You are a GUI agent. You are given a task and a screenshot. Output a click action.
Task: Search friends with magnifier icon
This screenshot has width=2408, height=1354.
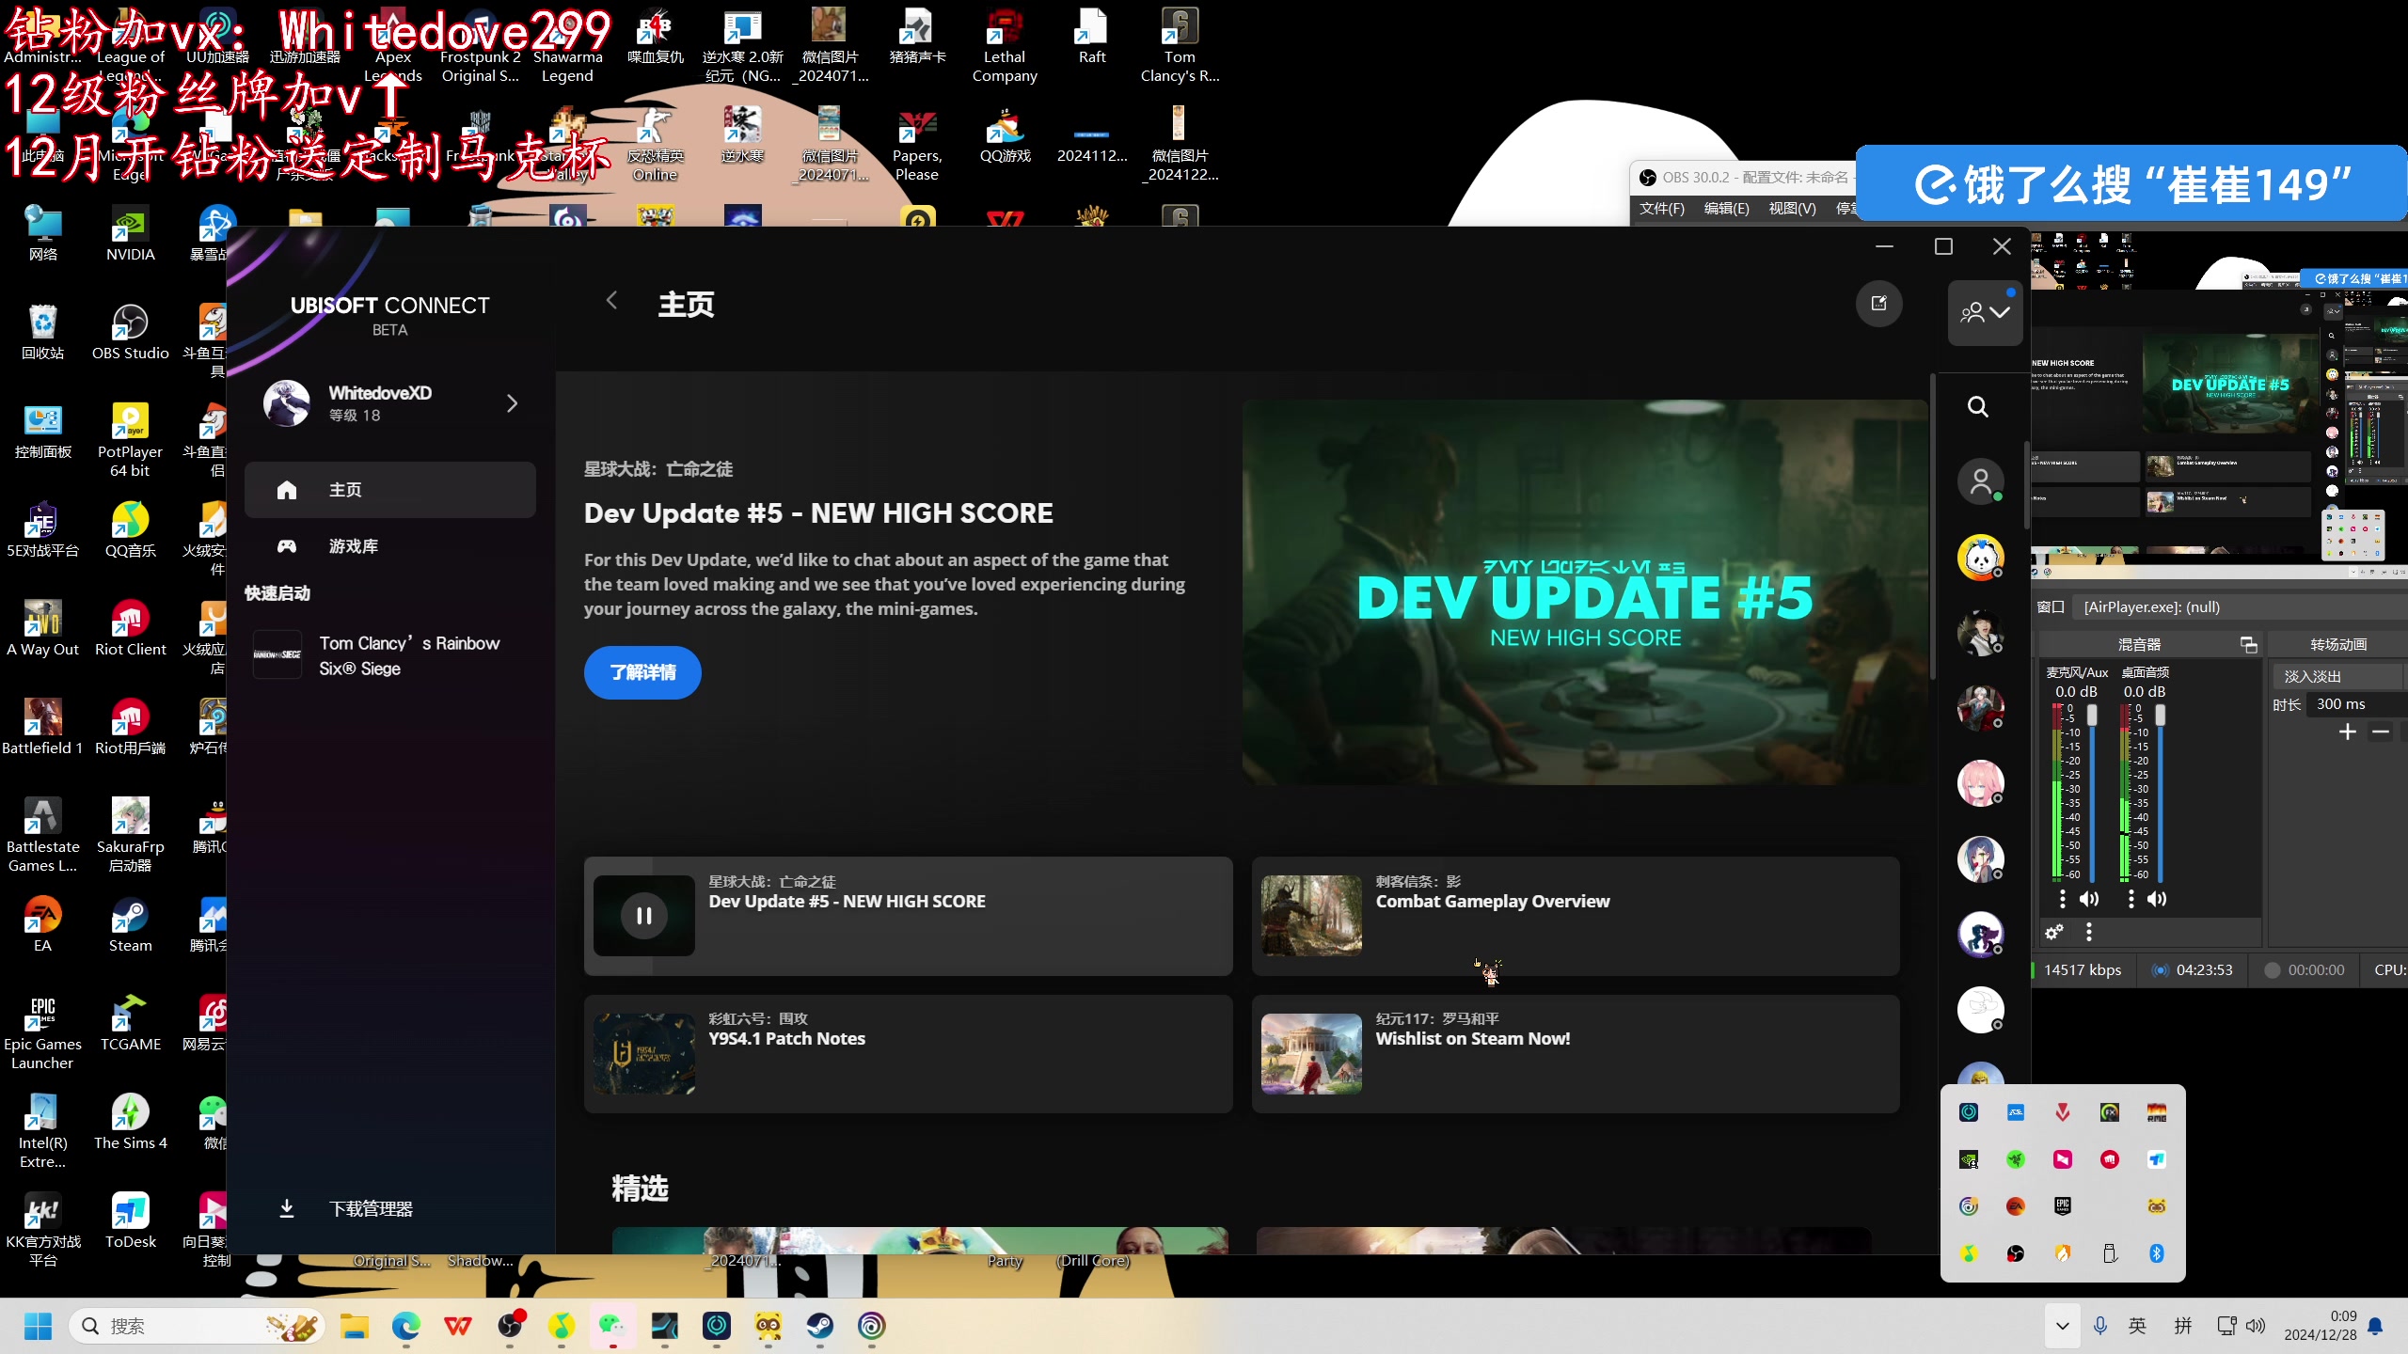coord(1978,406)
